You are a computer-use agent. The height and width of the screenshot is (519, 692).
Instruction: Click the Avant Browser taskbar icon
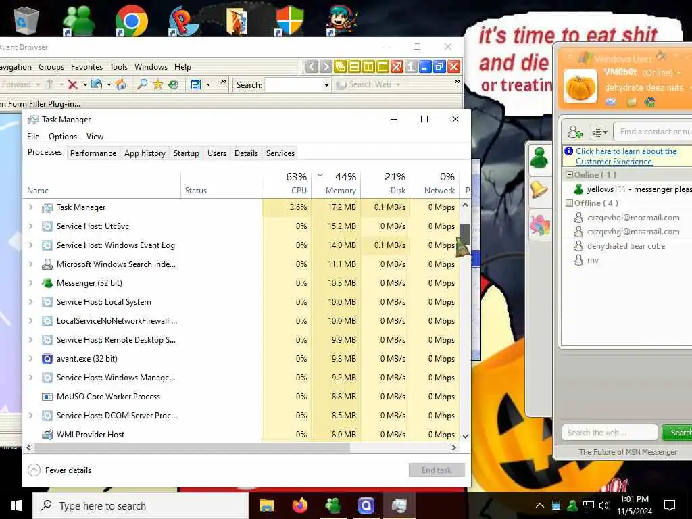pos(366,505)
